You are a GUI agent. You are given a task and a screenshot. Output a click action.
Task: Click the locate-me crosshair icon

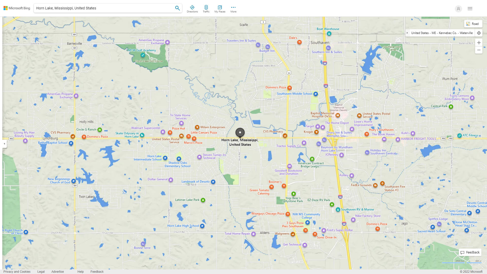click(479, 33)
